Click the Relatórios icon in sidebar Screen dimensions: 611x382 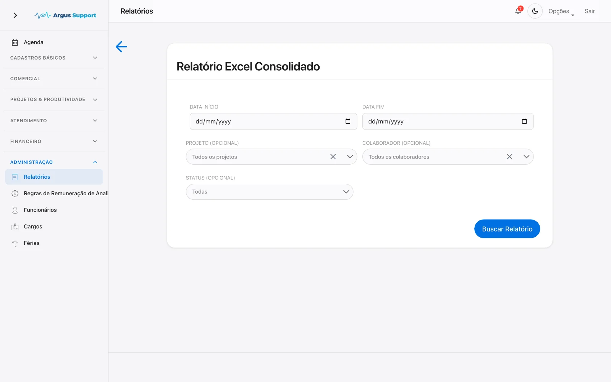pos(15,177)
